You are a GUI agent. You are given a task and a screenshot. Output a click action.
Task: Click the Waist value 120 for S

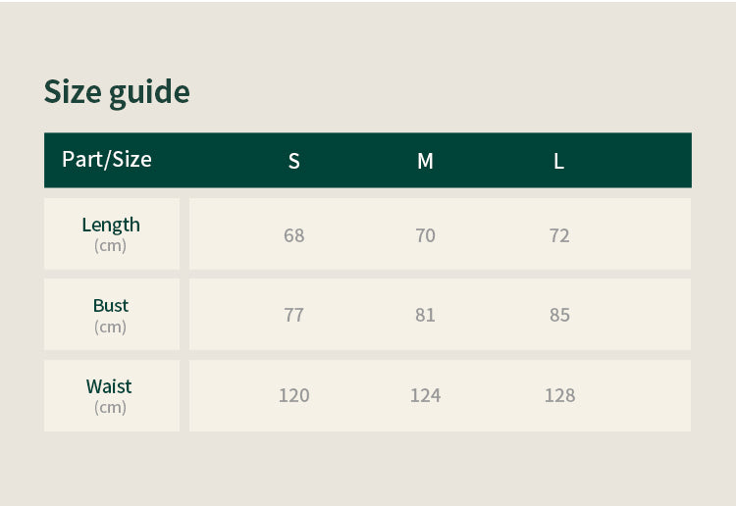click(293, 395)
